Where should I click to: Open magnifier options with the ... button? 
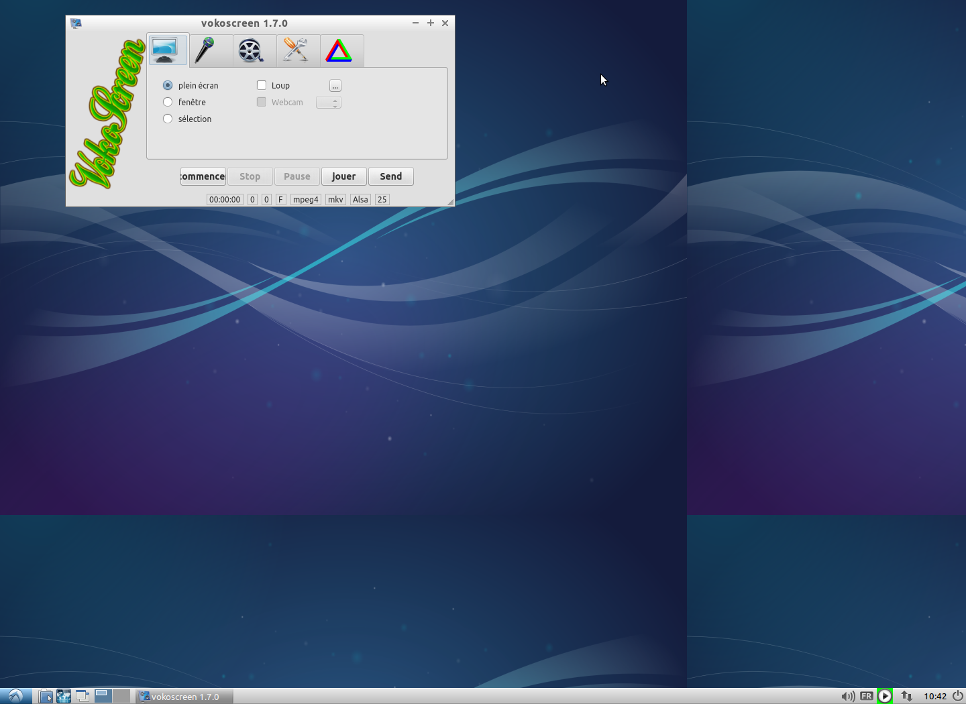tap(335, 86)
